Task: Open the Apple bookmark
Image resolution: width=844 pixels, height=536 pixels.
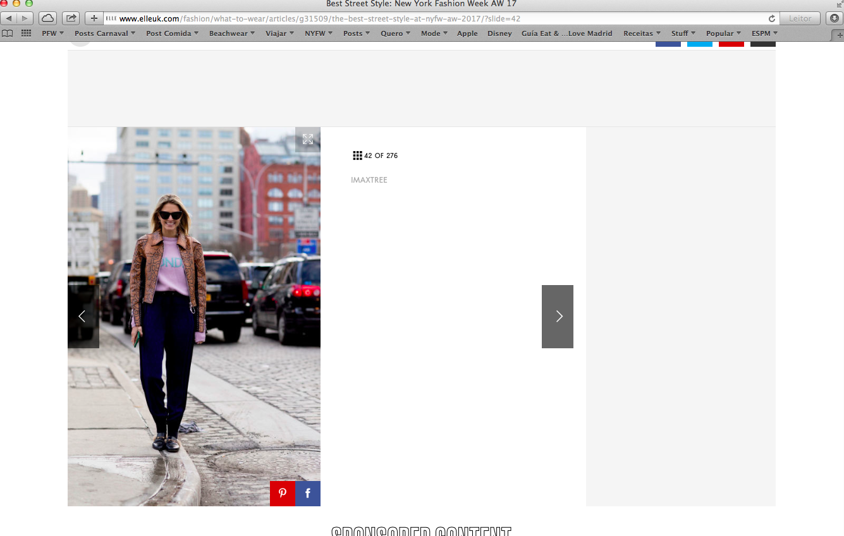Action: (x=467, y=33)
